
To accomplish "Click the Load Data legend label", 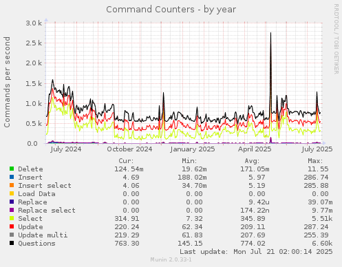I will pos(36,194).
